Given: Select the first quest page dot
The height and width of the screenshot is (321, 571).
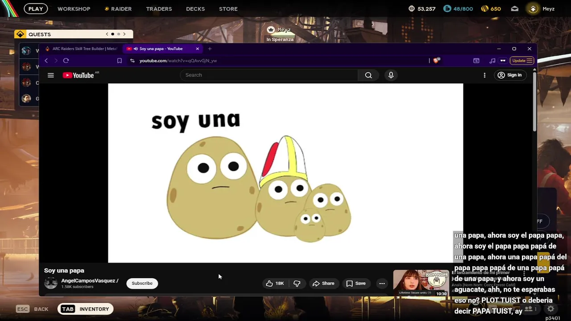Looking at the screenshot, I should coord(112,34).
